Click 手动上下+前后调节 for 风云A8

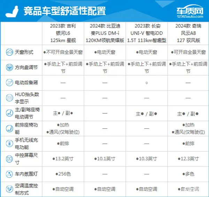(x=188, y=68)
